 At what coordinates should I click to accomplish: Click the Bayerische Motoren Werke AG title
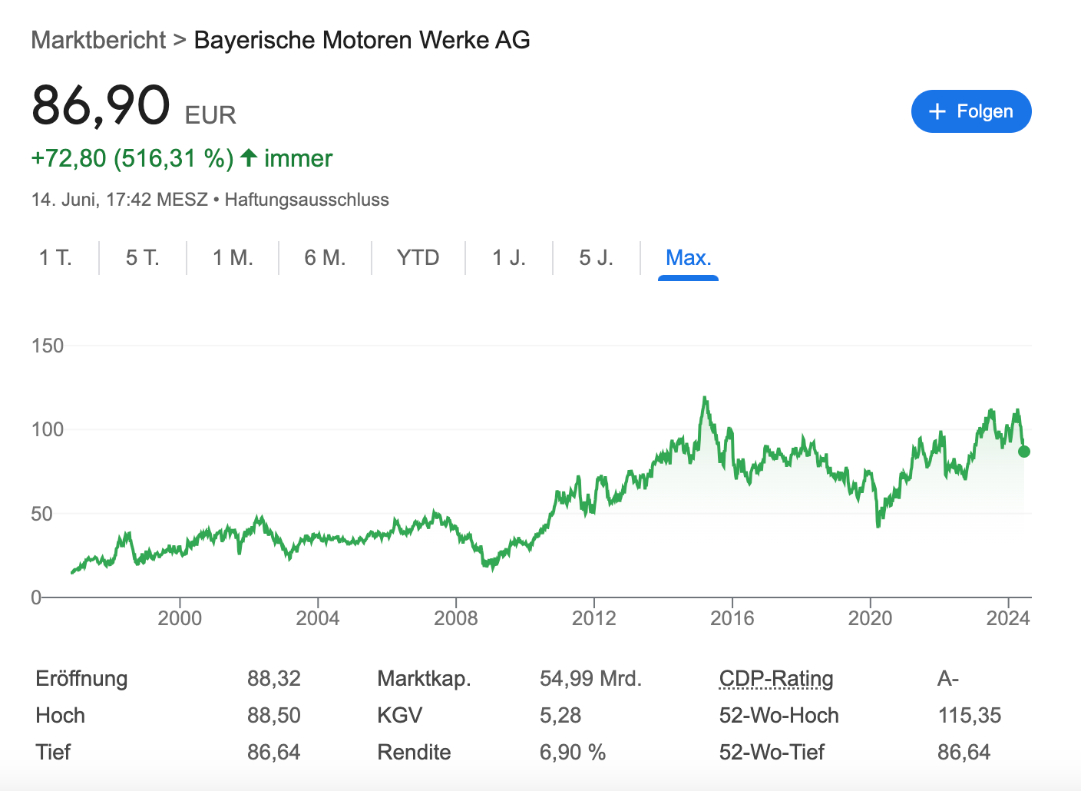(362, 40)
